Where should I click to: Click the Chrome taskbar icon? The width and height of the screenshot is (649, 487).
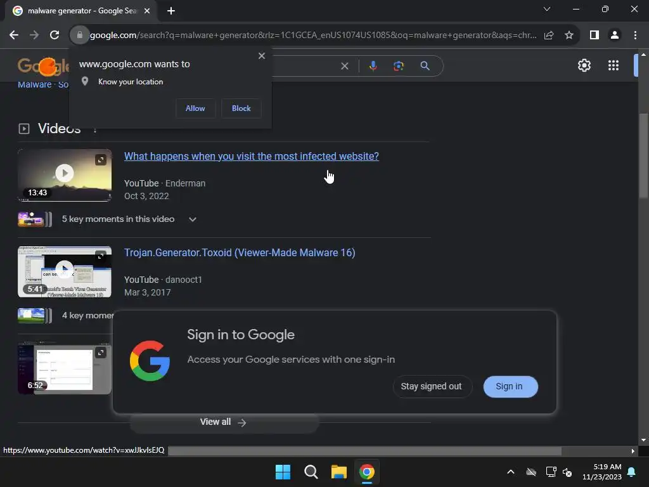(x=366, y=472)
